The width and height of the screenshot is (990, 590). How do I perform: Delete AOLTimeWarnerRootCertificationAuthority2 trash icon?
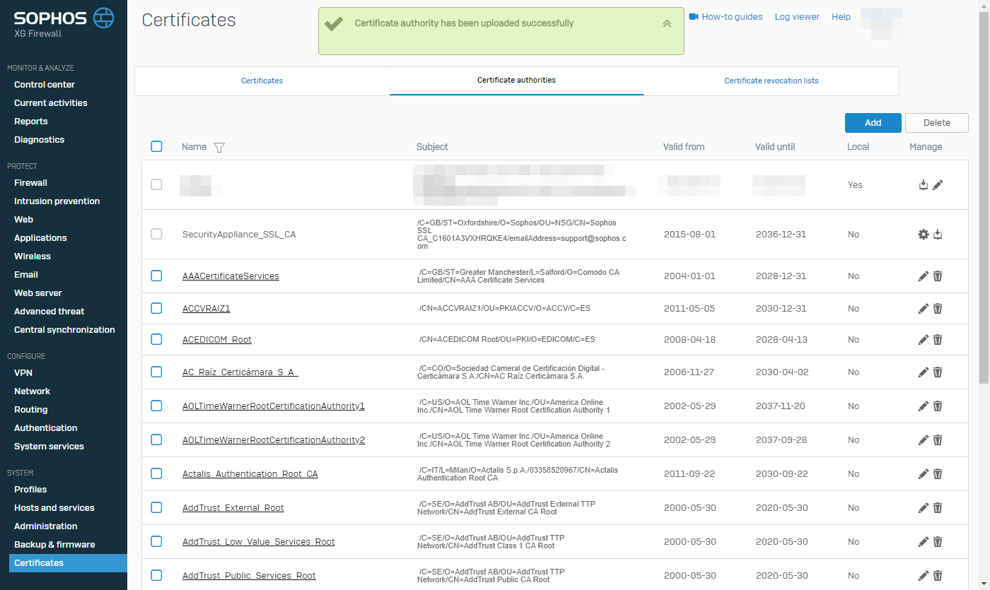coord(938,440)
